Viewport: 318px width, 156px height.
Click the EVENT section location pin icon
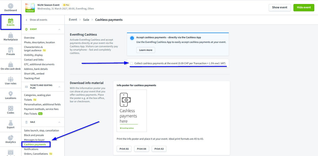(x=26, y=29)
